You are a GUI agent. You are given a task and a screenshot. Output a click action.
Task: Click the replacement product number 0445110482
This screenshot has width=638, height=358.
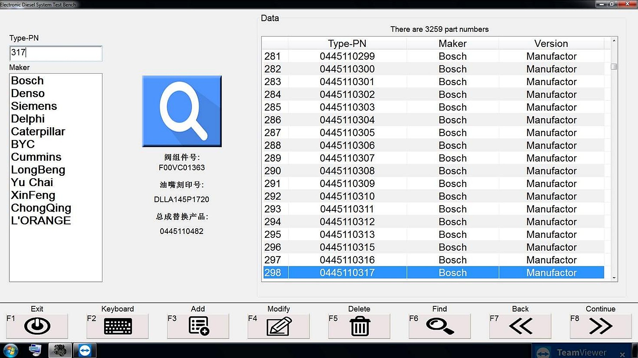click(x=181, y=231)
